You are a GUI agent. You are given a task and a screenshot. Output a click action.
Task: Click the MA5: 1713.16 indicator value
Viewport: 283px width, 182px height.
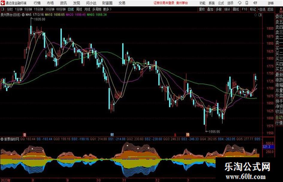[35, 15]
